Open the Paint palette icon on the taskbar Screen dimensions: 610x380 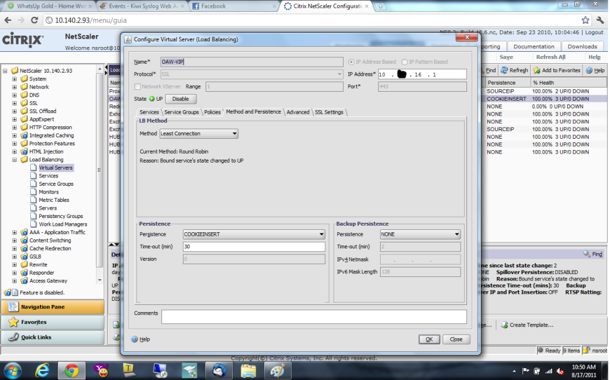pos(278,370)
